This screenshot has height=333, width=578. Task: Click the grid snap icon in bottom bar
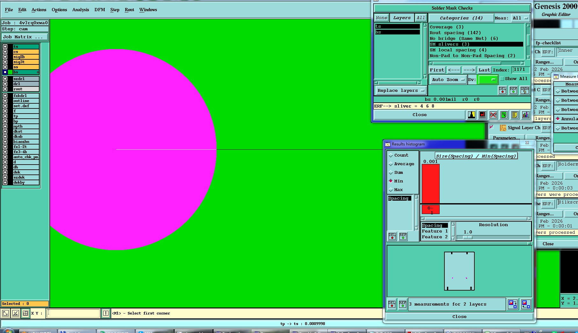[26, 313]
